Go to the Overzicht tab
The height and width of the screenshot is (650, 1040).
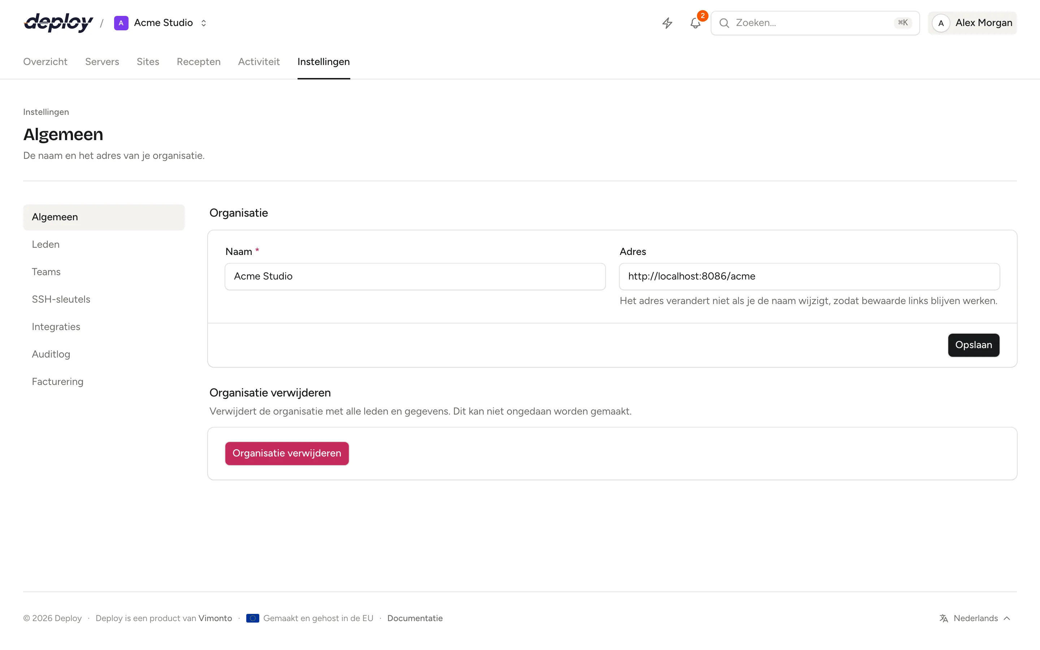click(45, 61)
